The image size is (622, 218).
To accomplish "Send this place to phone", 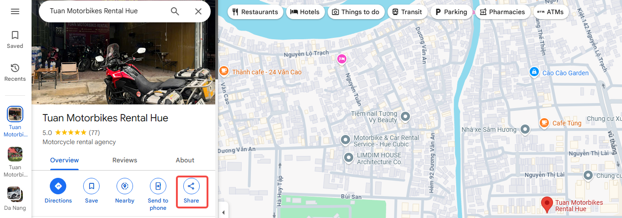I will click(158, 194).
